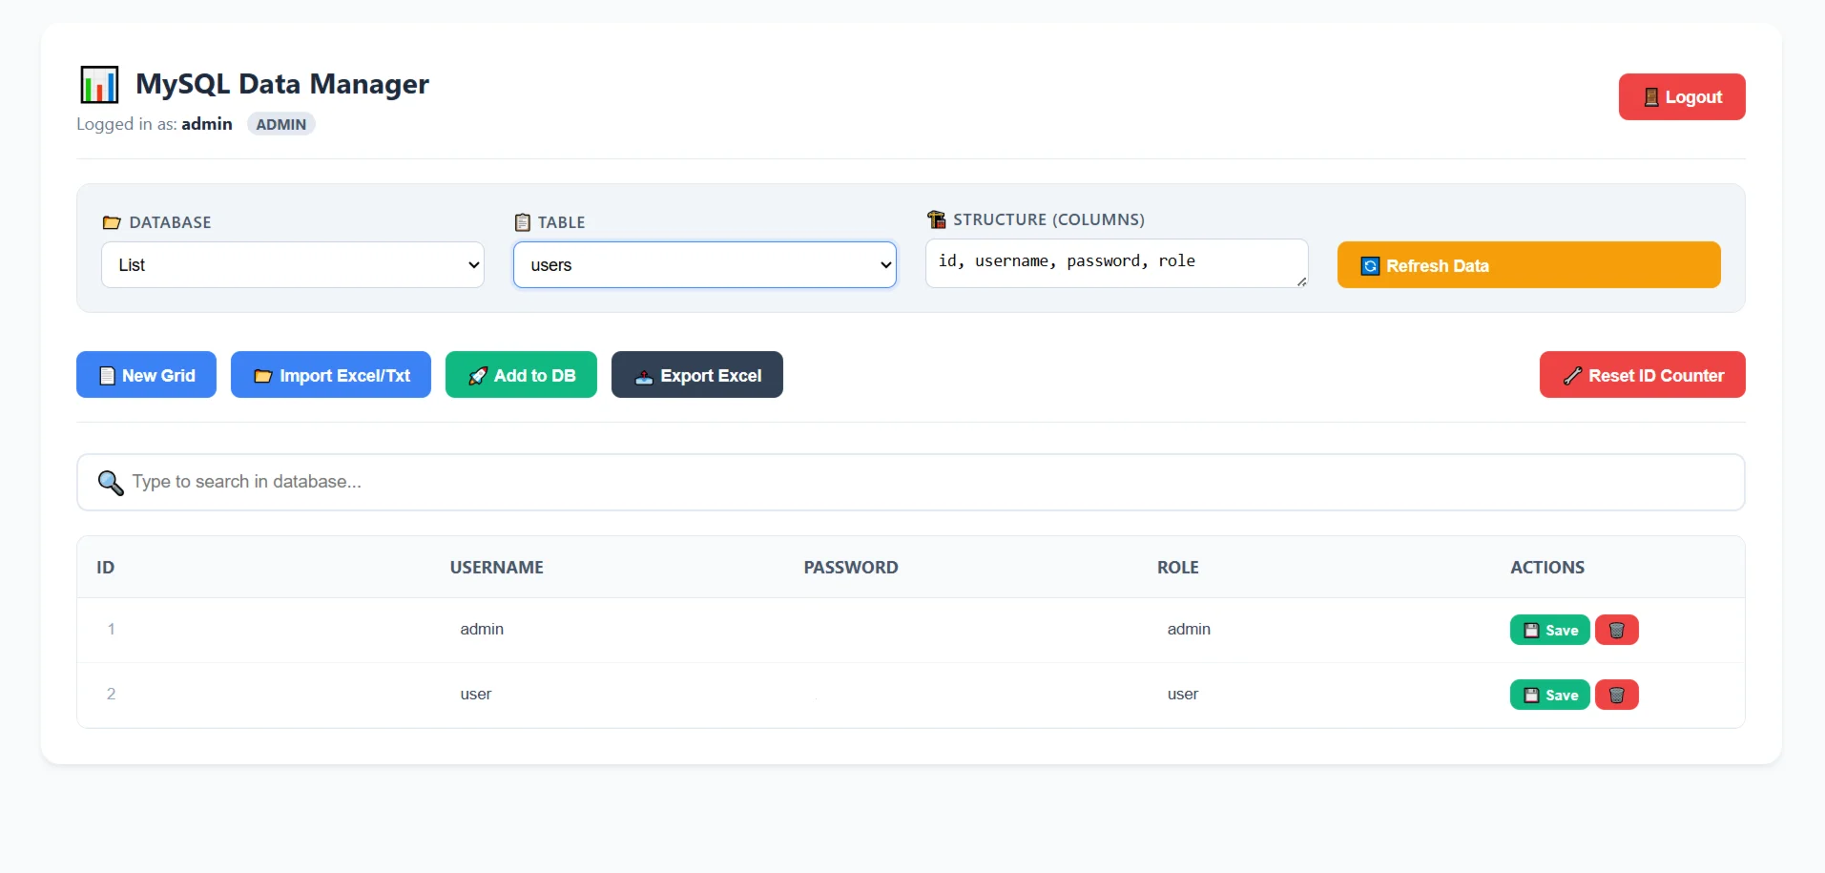Click the magnifying glass search icon
Viewport: 1825px width, 873px height.
111,483
